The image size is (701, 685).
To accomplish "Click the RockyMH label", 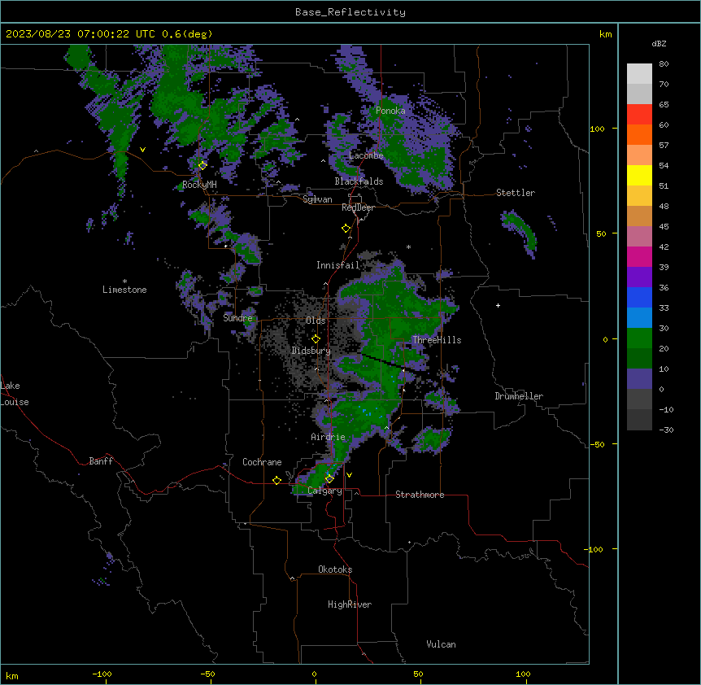I will (199, 185).
